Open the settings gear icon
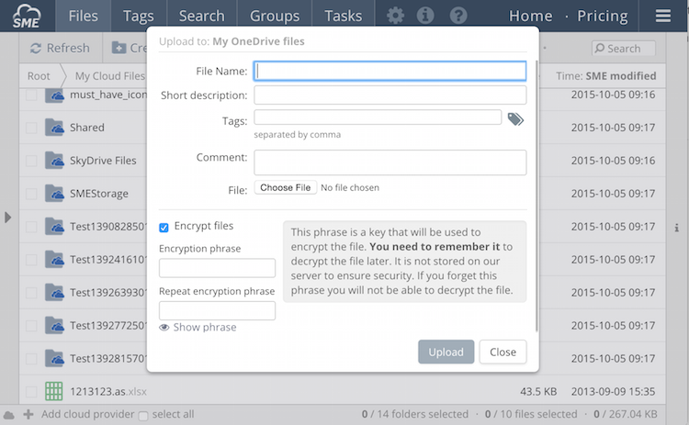Screen dimensions: 689x425 click(x=395, y=16)
